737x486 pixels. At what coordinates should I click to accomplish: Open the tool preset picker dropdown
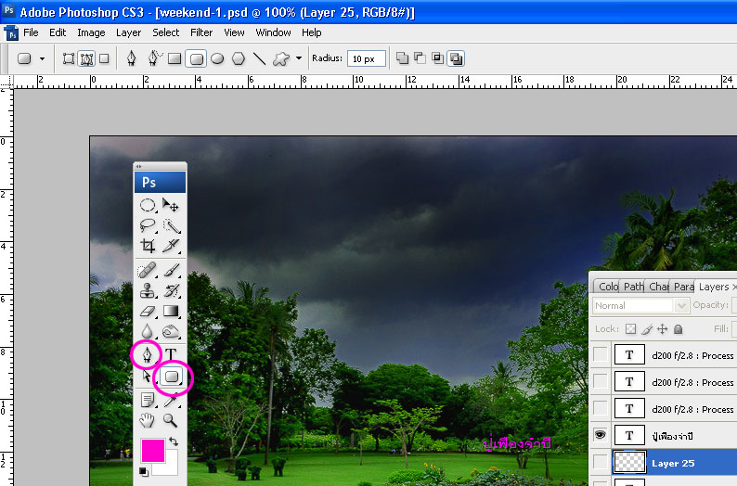click(x=42, y=58)
